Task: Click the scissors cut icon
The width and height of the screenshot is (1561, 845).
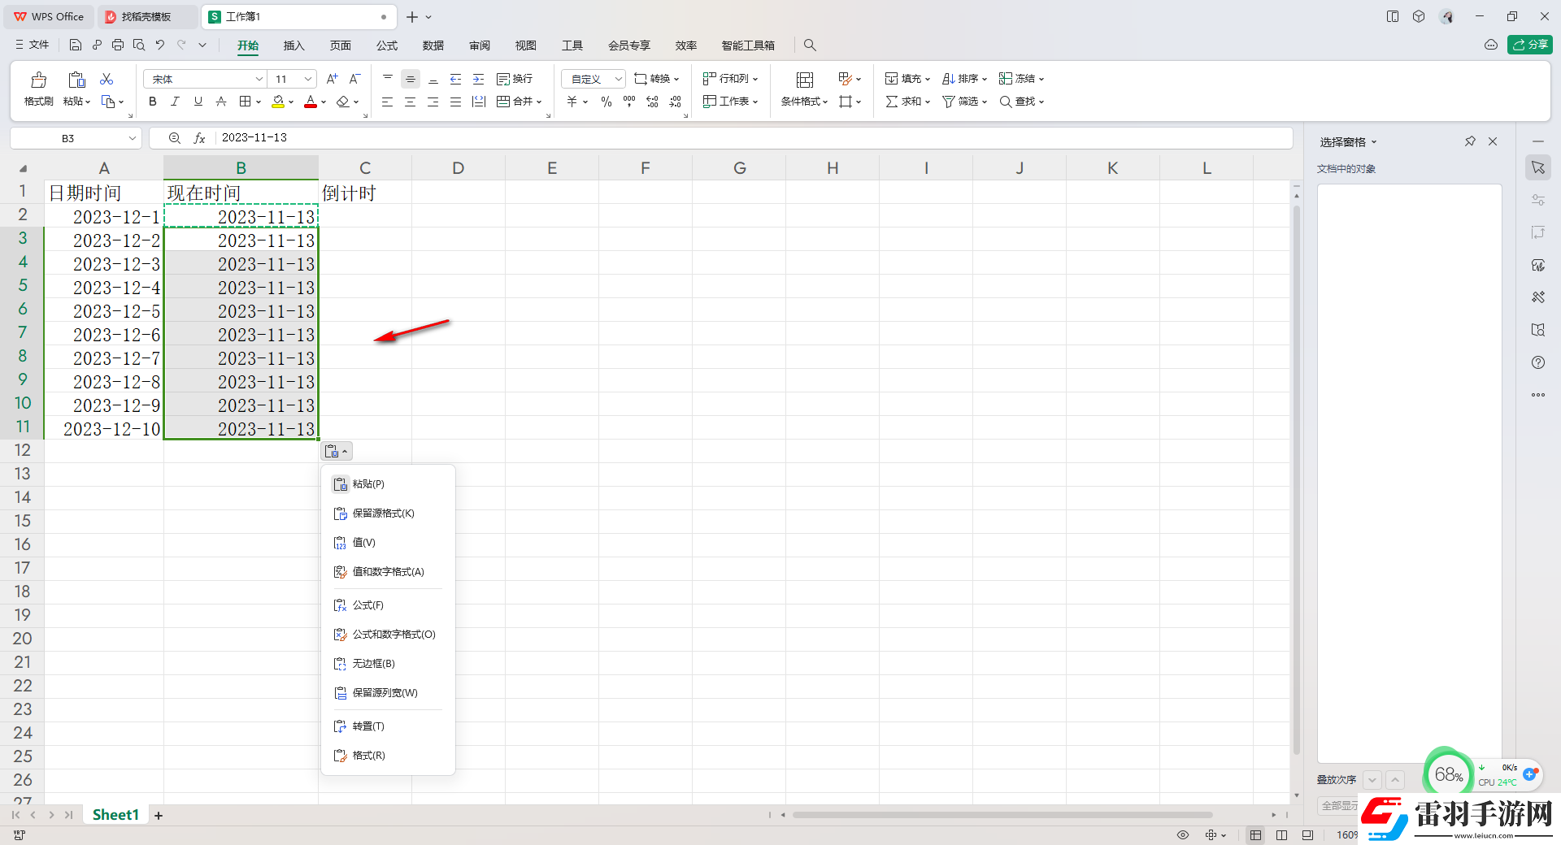Action: pos(107,79)
